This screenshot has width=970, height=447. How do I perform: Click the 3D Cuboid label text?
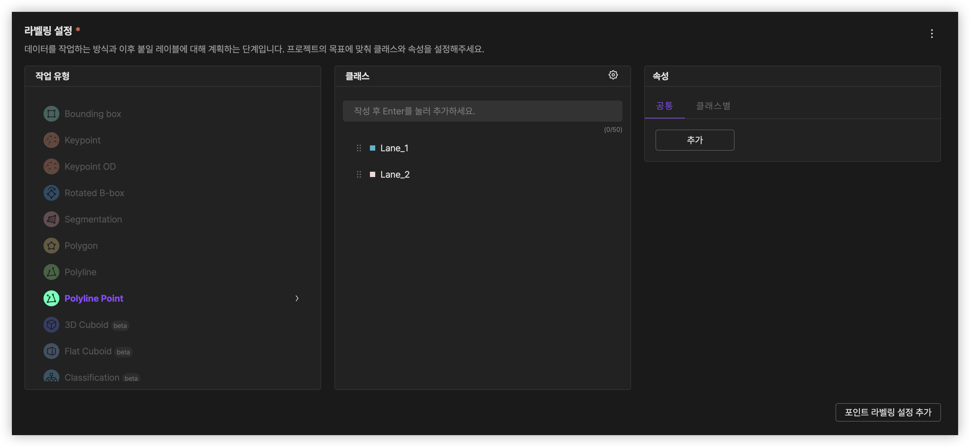[x=86, y=325]
